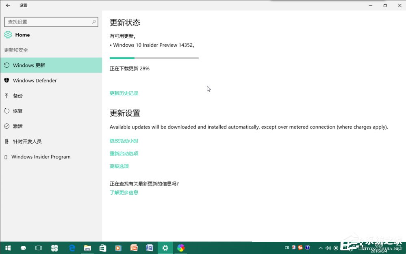Click the Start button

click(8, 248)
